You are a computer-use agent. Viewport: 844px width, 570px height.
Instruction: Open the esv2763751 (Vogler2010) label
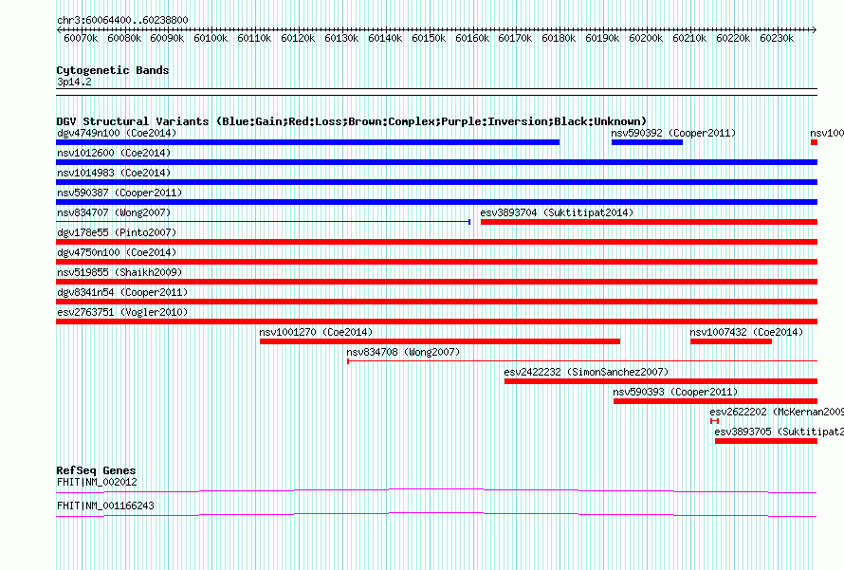tap(122, 312)
